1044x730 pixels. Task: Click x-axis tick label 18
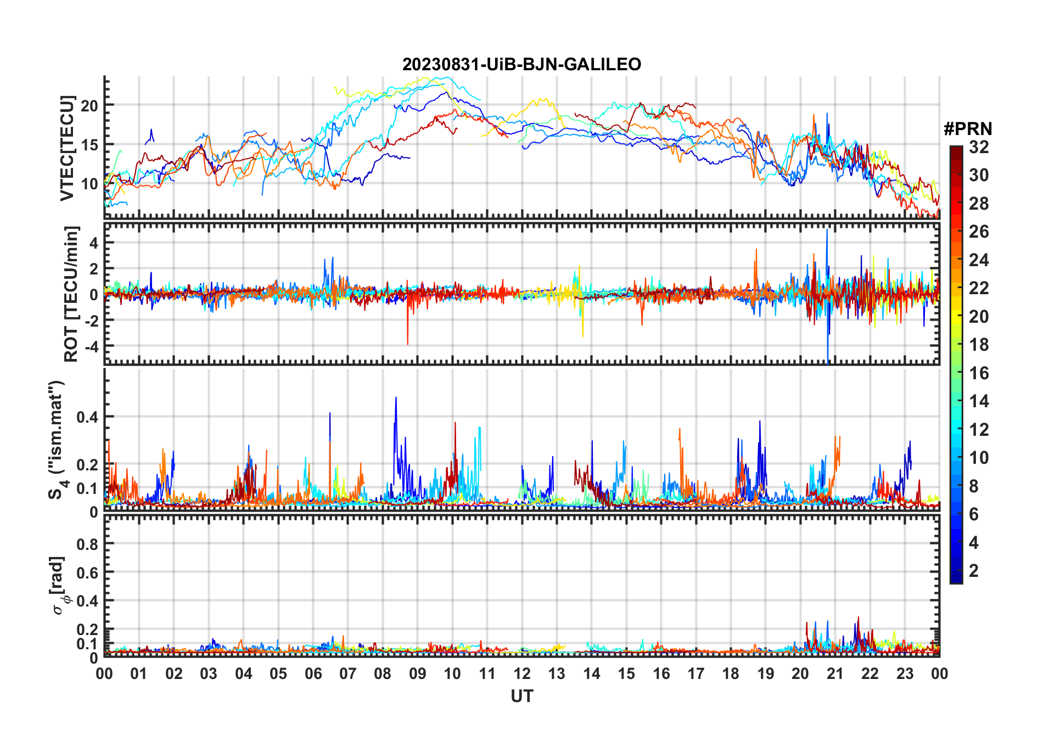click(731, 673)
